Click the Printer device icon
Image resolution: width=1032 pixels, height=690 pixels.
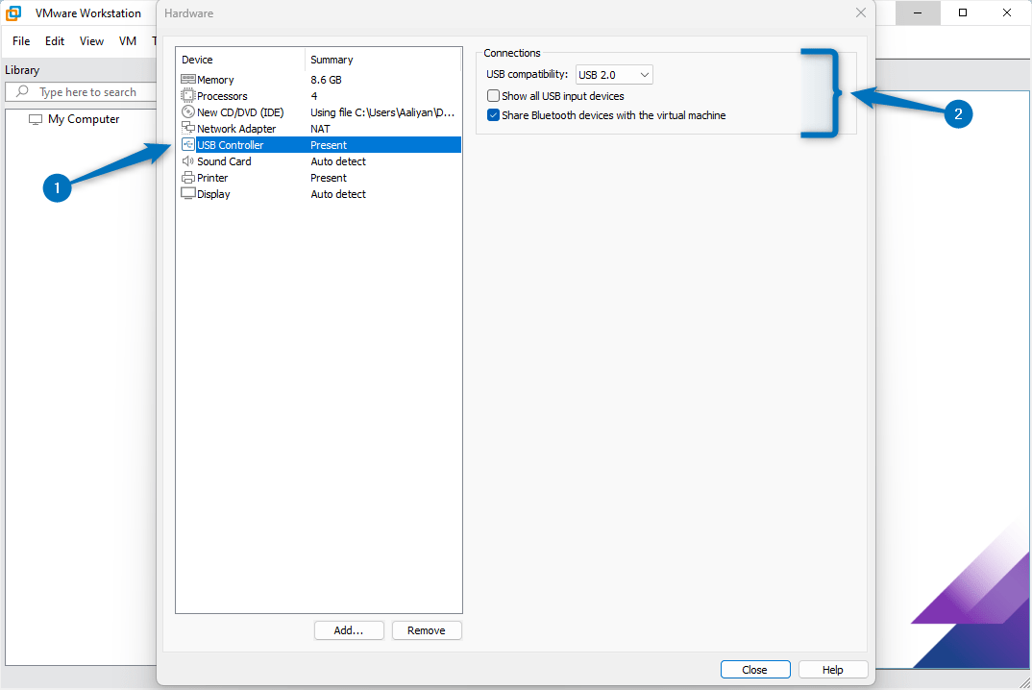click(189, 177)
